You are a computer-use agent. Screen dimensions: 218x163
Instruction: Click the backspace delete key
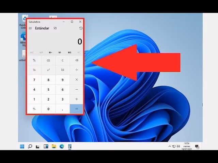click(77, 60)
